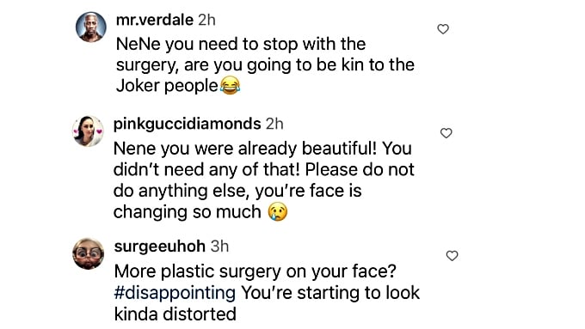Screen dimensions: 585x329
Task: Like mr.verdale's comment with the heart
Action: point(443,29)
